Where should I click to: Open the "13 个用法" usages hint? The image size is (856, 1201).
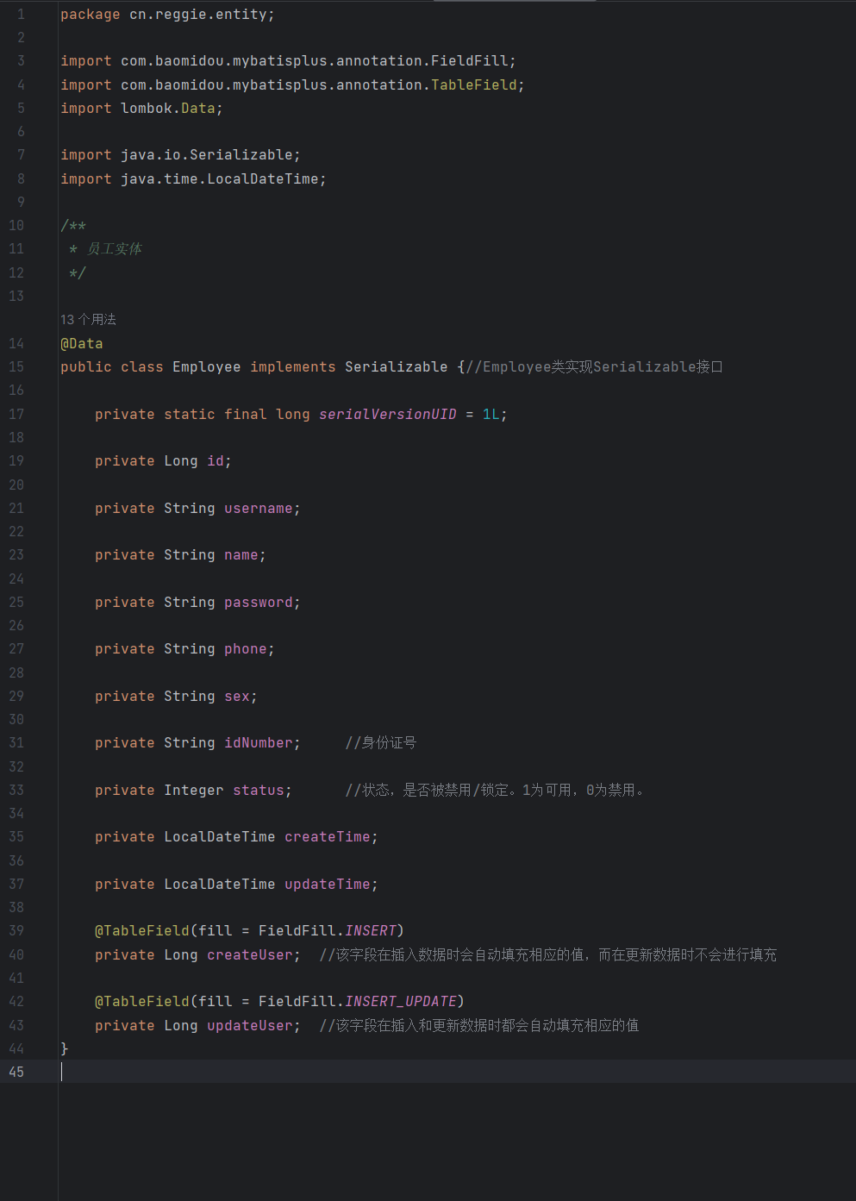pos(88,320)
